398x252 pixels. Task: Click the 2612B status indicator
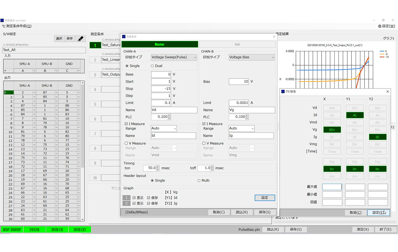point(34,230)
